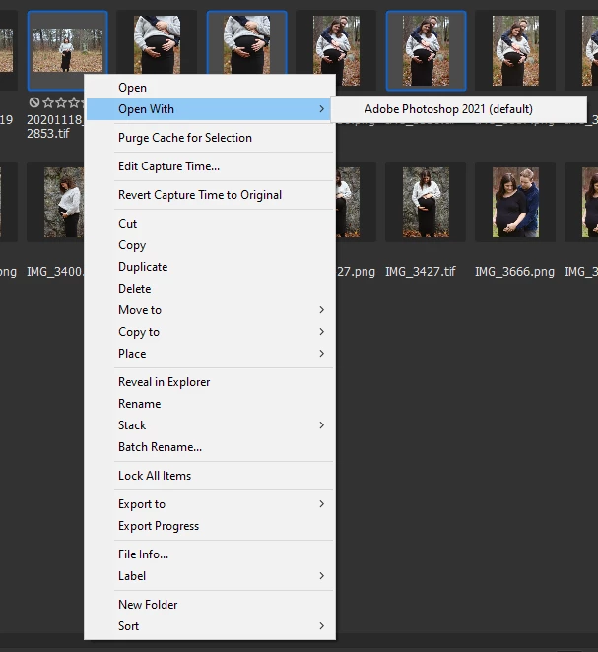Image resolution: width=598 pixels, height=652 pixels.
Task: Choose Lock All Items
Action: 210,476
